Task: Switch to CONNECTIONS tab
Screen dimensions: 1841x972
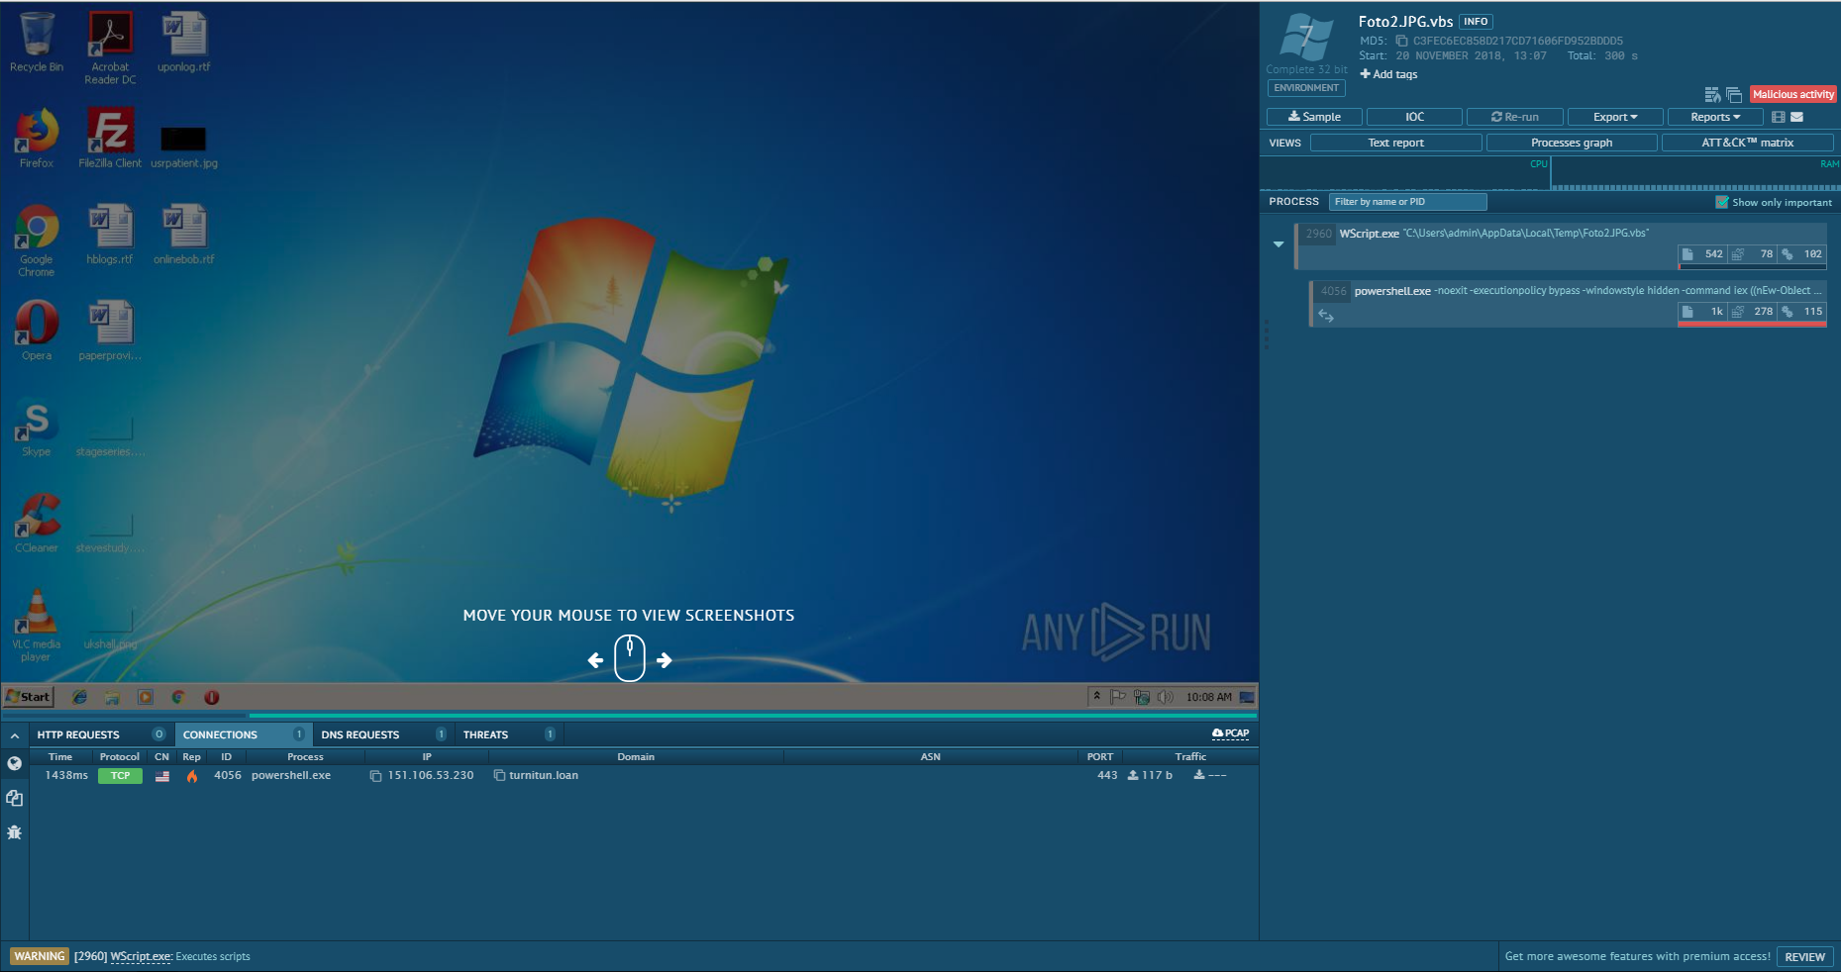Action: point(244,734)
